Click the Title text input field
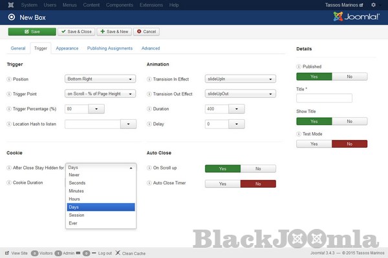The height and width of the screenshot is (258, 388). 324,99
